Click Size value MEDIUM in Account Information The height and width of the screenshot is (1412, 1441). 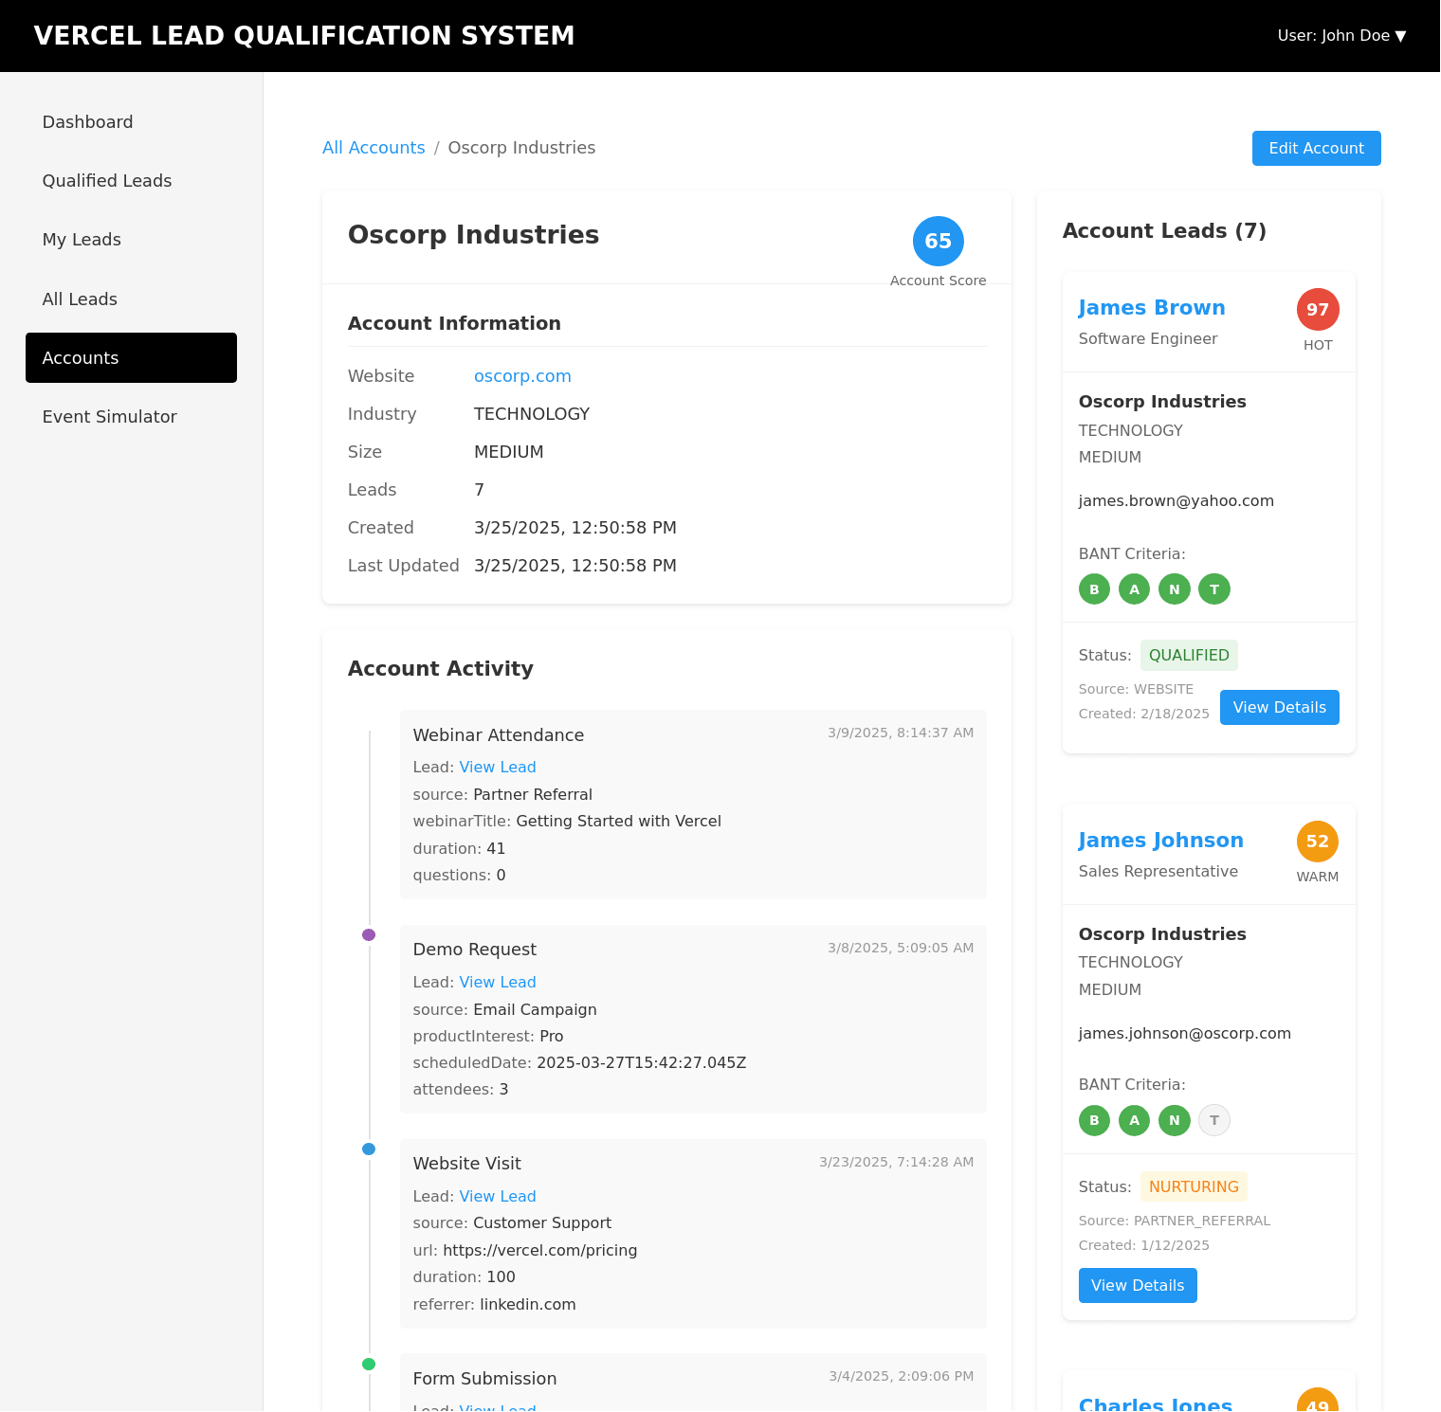tap(509, 452)
